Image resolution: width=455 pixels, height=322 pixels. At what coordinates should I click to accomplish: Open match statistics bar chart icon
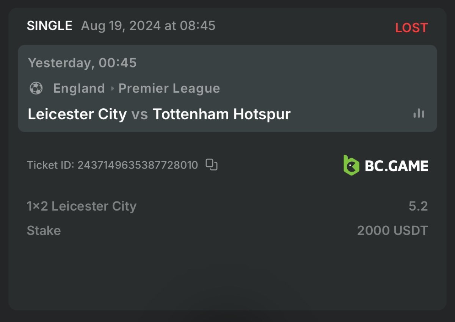pos(419,113)
